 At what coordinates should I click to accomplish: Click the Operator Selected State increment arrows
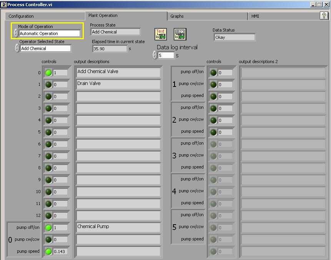tap(17, 48)
